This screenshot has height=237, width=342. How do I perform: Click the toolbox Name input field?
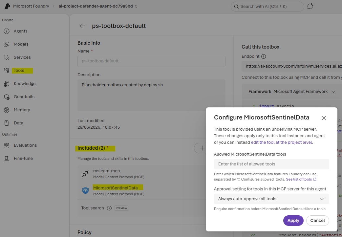click(x=151, y=61)
